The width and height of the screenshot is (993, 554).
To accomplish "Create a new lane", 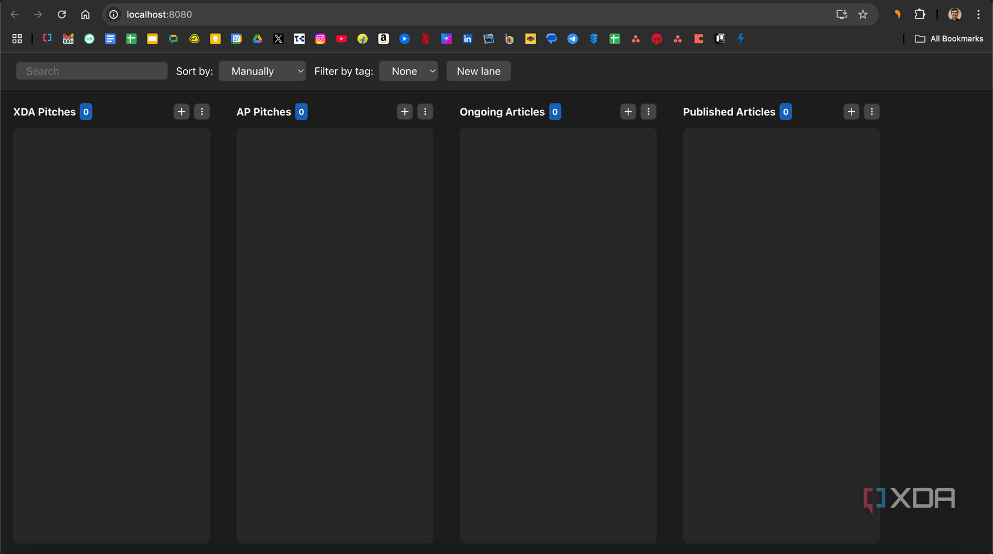I will [x=478, y=70].
